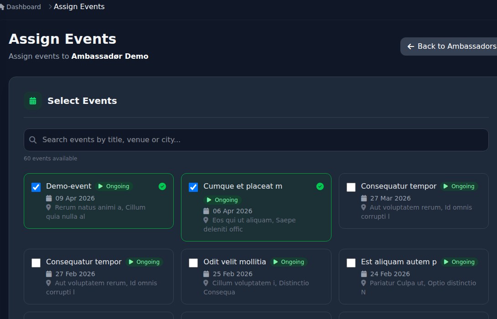Click the magnifier icon in the search bar

(x=33, y=140)
